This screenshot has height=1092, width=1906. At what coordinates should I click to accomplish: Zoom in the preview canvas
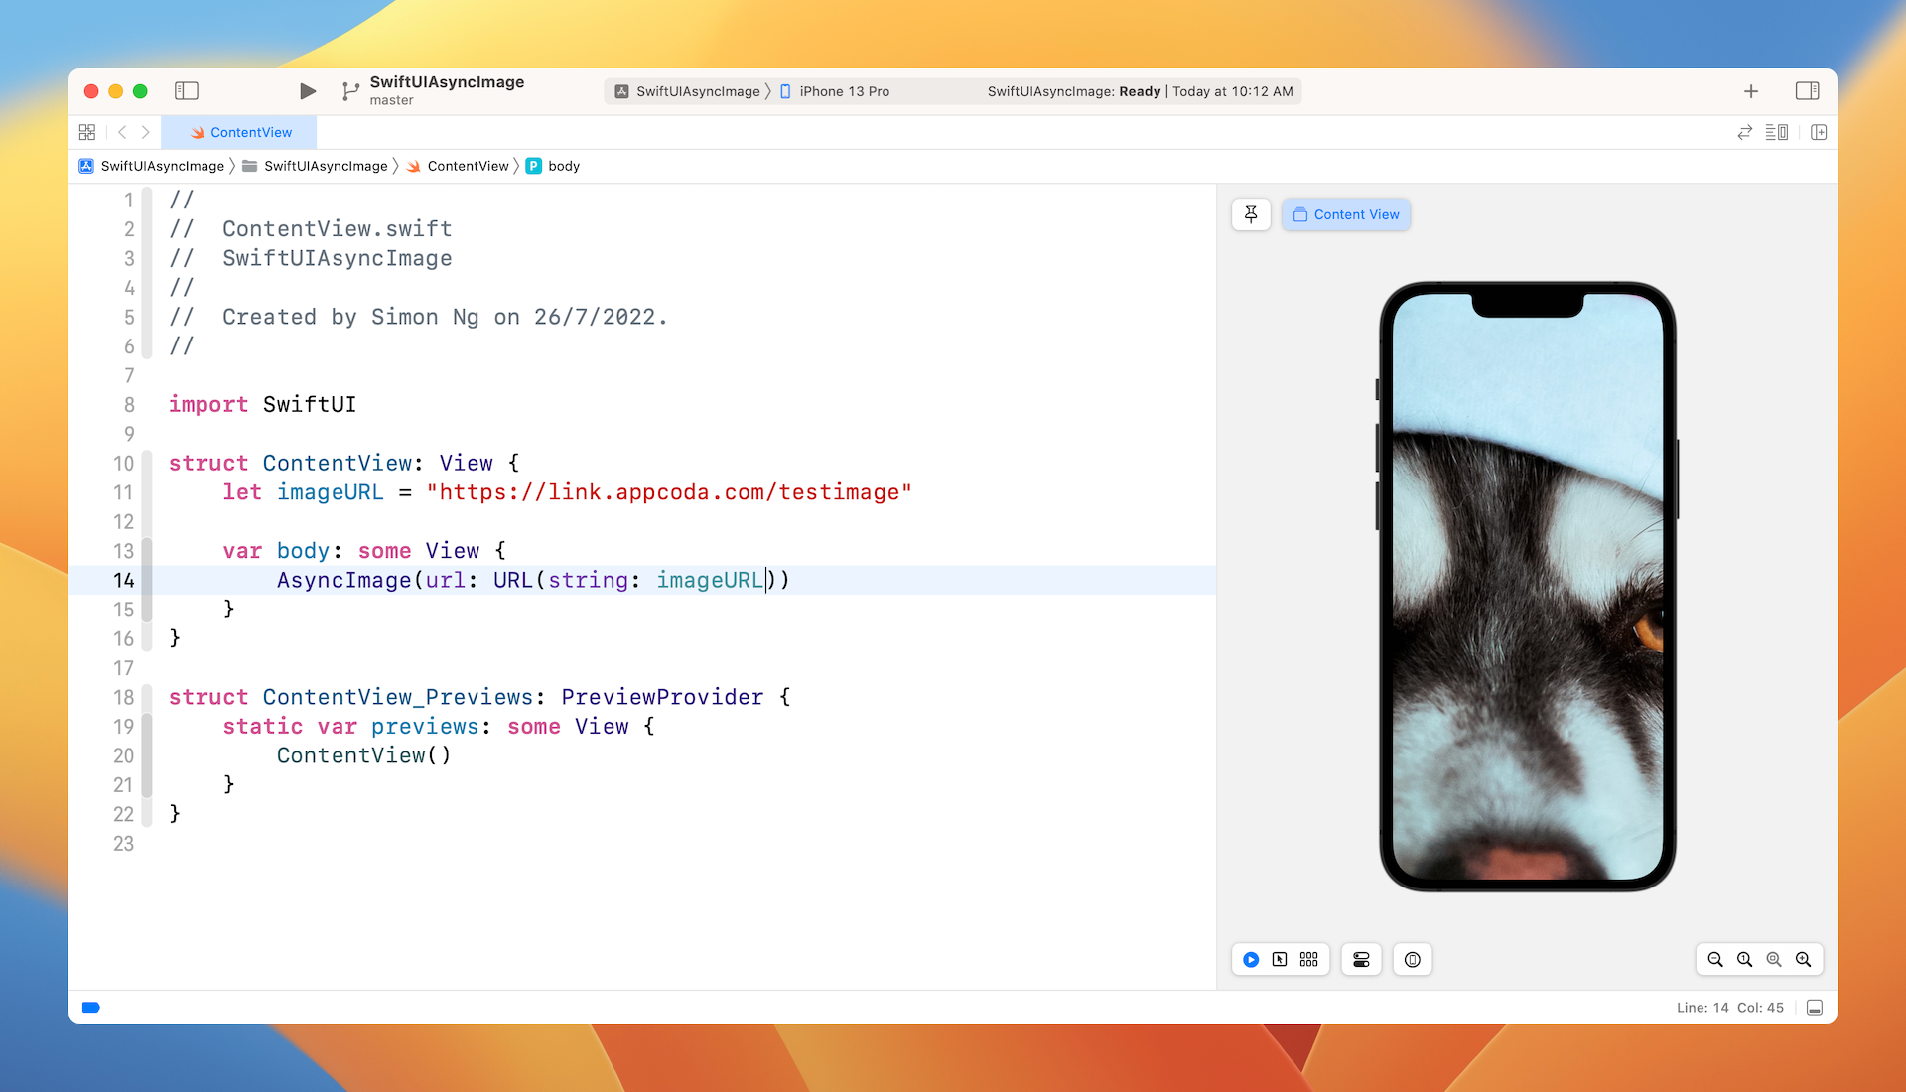click(1804, 960)
